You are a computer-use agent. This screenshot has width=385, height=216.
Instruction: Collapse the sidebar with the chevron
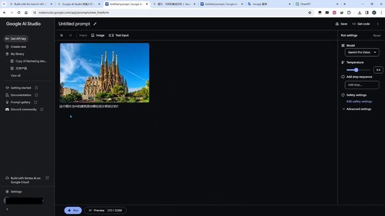[x=7, y=209]
